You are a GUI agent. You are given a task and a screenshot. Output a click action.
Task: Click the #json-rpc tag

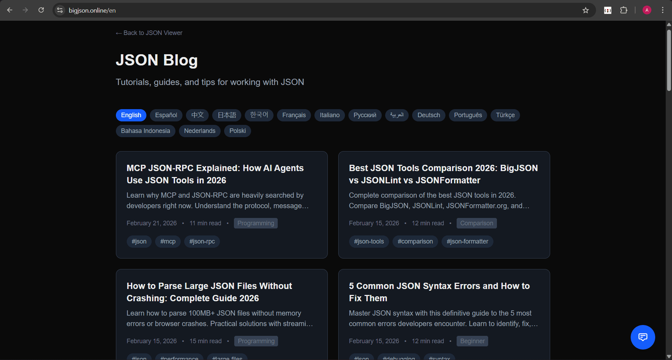[x=202, y=241]
